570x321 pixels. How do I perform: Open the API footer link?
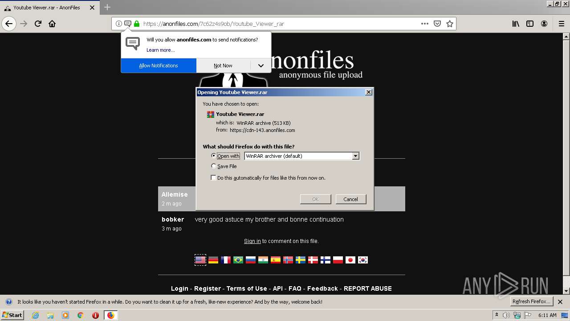[x=278, y=288]
